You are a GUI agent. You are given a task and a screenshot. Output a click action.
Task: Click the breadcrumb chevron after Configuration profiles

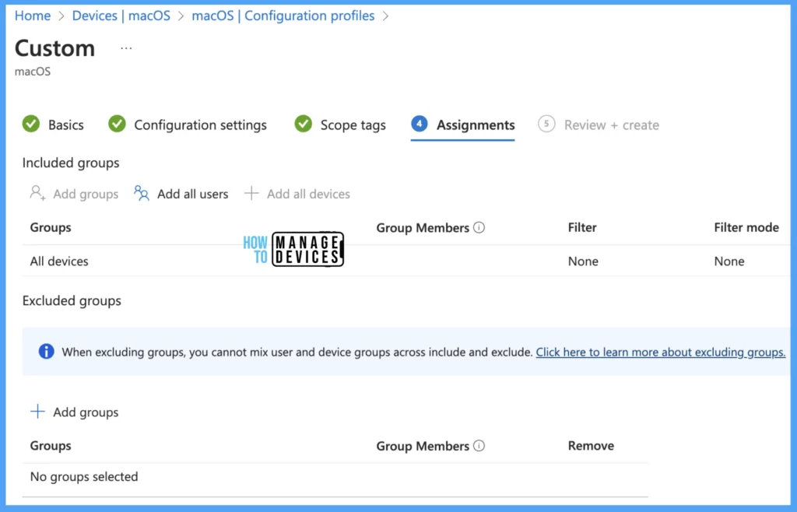pos(386,16)
